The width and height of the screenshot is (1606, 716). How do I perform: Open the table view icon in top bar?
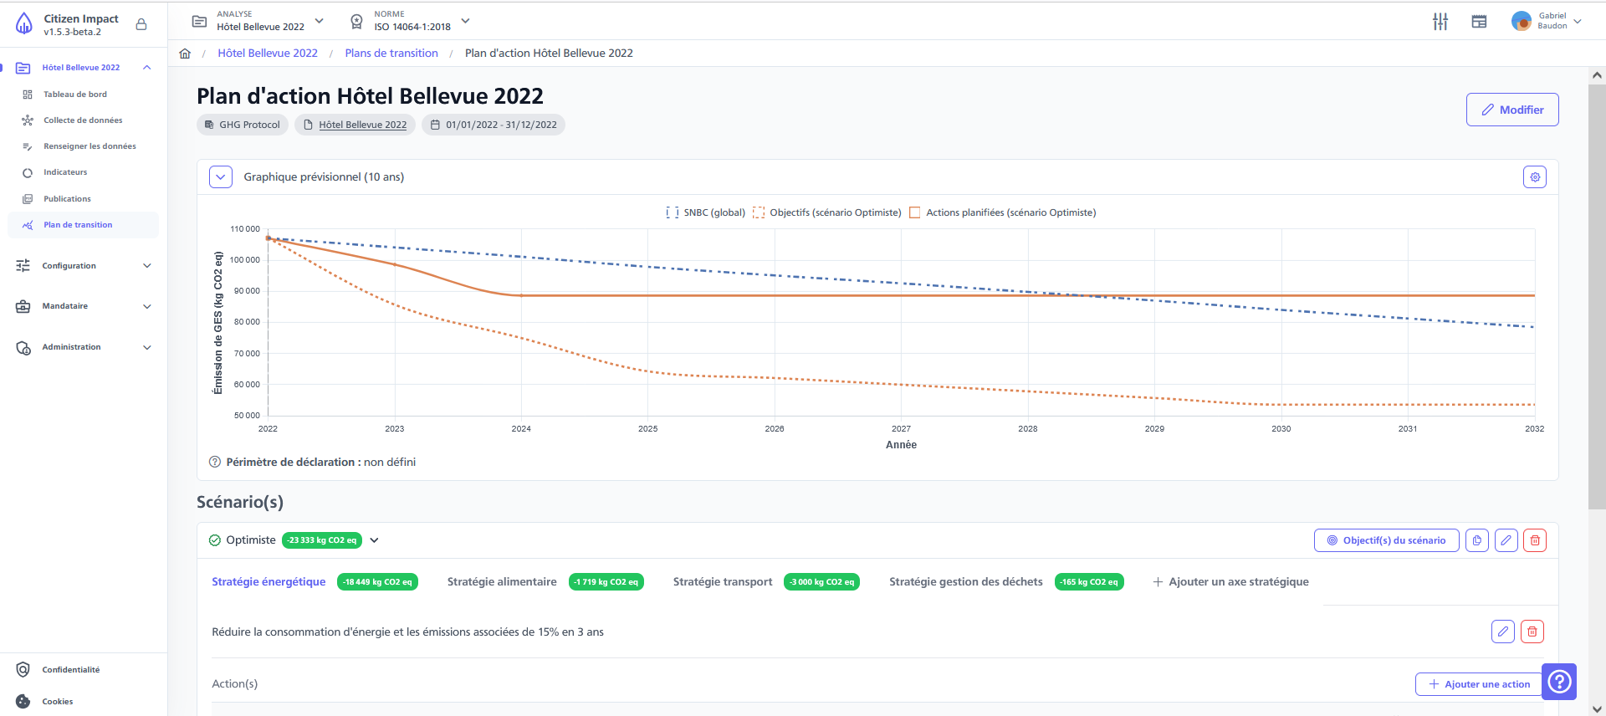1479,22
